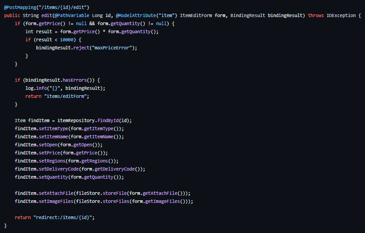Click the setItemName call line
The height and width of the screenshot is (233, 365).
[69, 136]
